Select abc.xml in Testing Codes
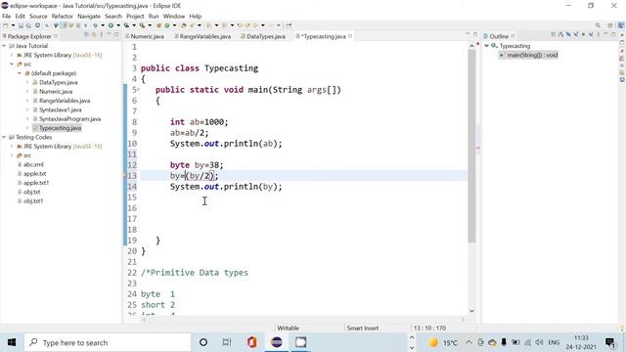 pos(33,164)
